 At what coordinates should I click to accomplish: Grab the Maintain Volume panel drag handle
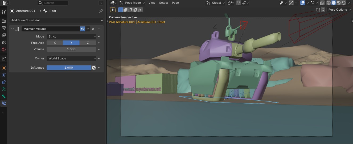pyautogui.click(x=100, y=29)
